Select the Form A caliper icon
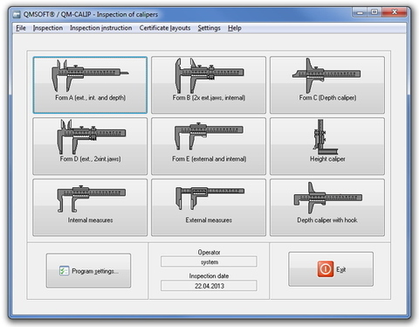The height and width of the screenshot is (327, 419). tap(90, 76)
